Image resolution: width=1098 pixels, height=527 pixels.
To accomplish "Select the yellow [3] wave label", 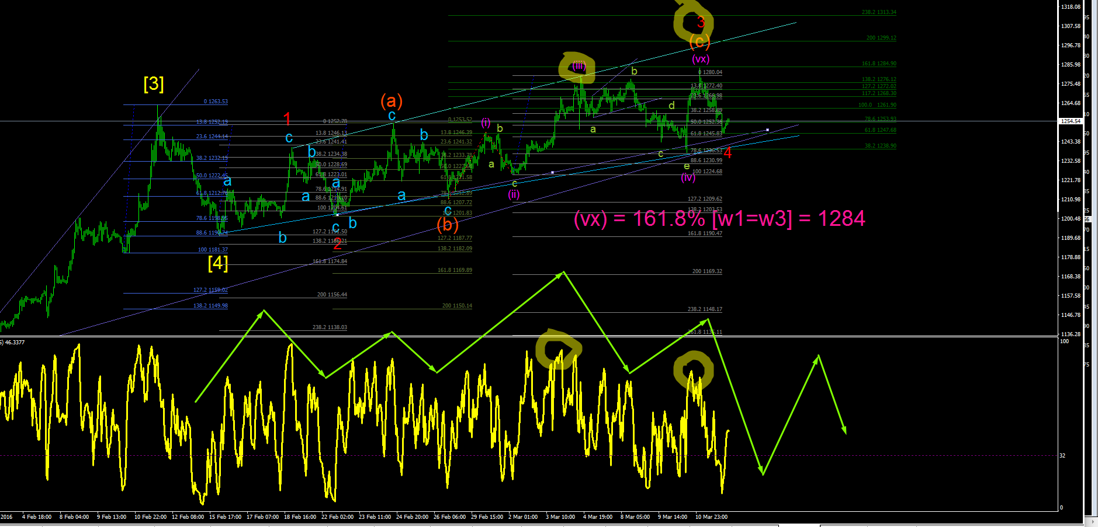I will click(x=154, y=84).
